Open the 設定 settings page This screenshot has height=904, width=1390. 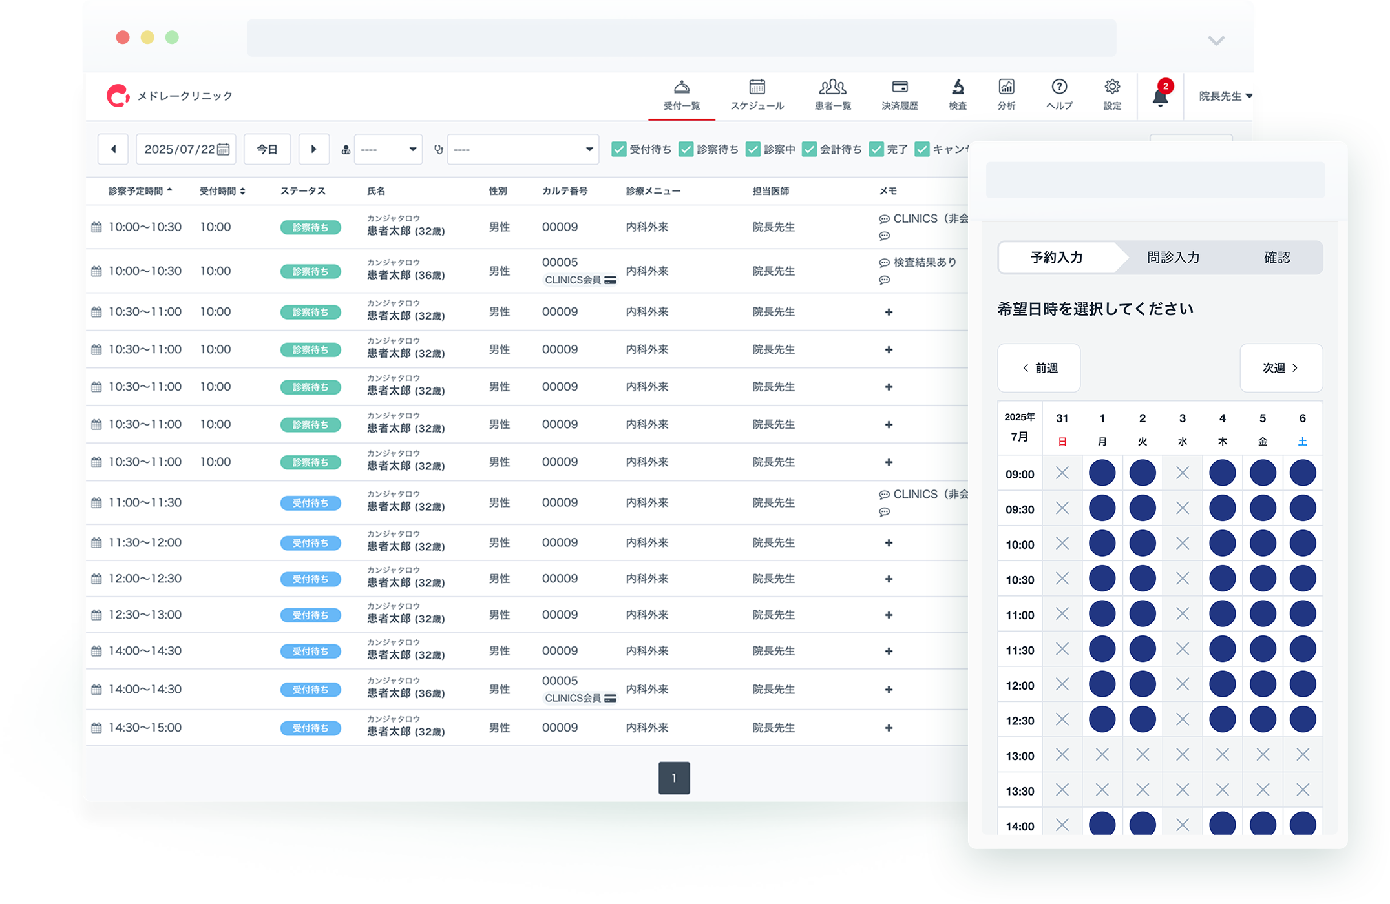[1112, 96]
